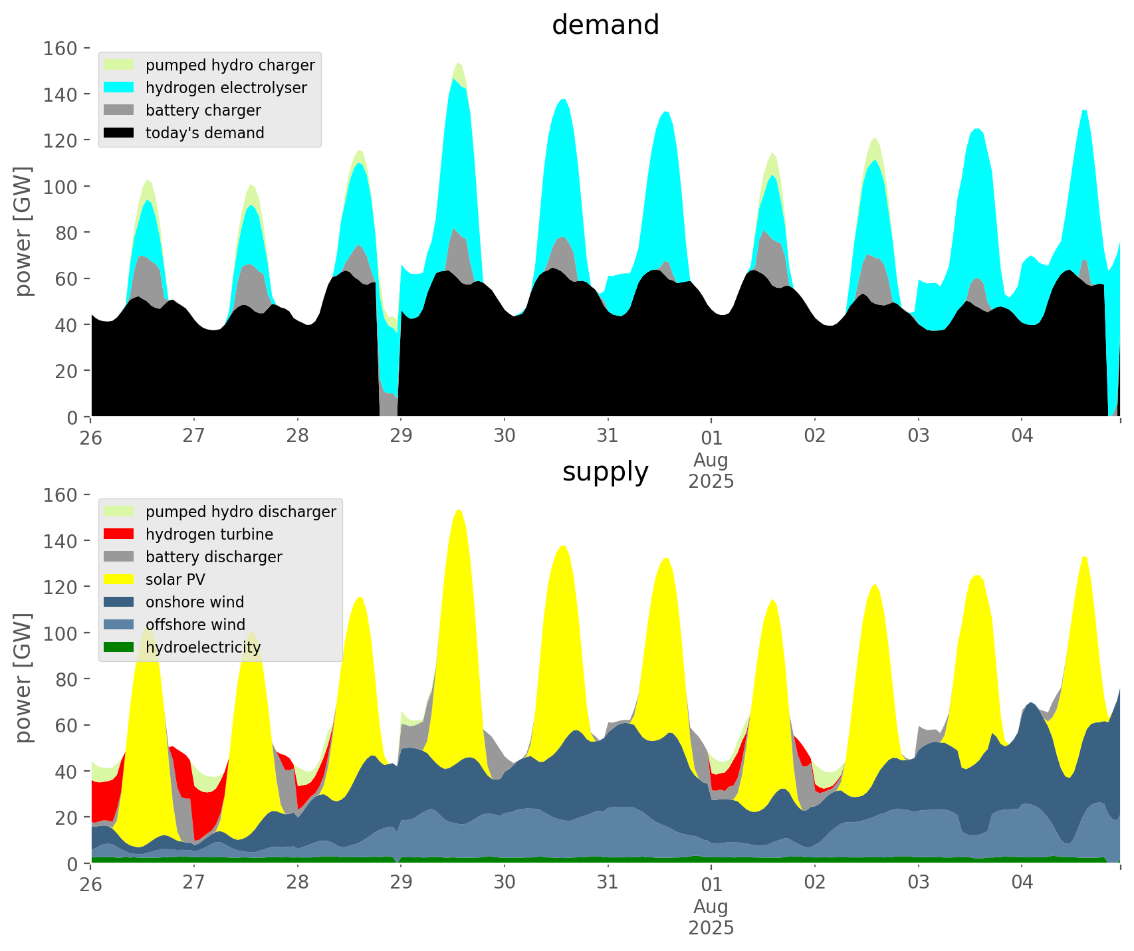Click the "demand" chart title
Viewport: 1134px width, 951px height.
[x=605, y=25]
